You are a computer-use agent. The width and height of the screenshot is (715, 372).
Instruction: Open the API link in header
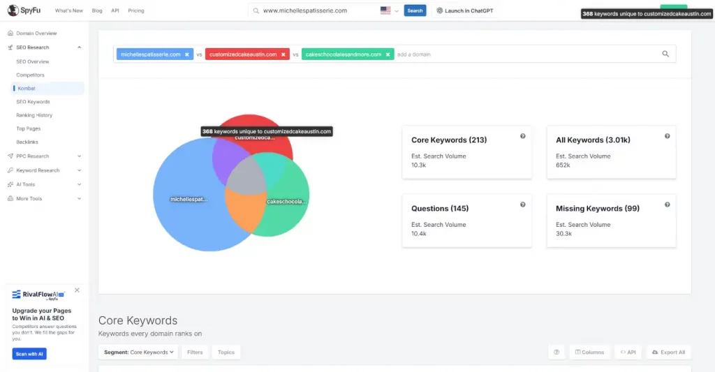115,10
